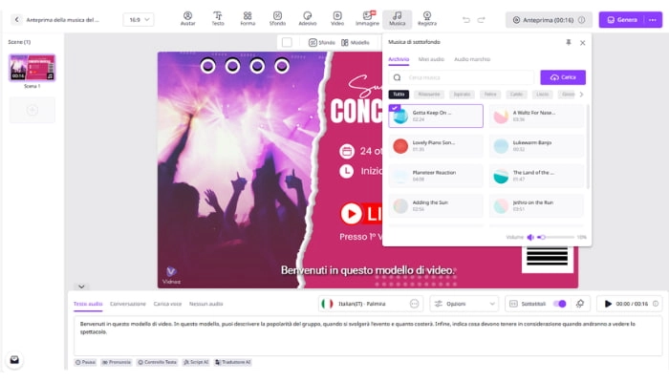
Task: Open the Registra recording tool
Action: [427, 18]
